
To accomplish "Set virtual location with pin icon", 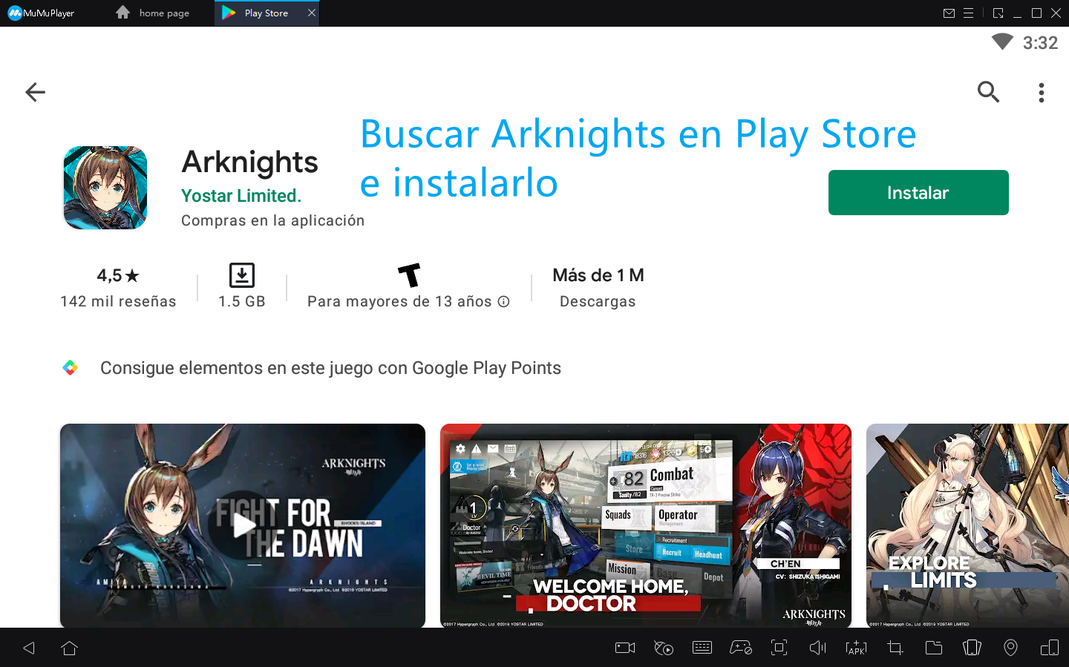I will click(x=1010, y=648).
